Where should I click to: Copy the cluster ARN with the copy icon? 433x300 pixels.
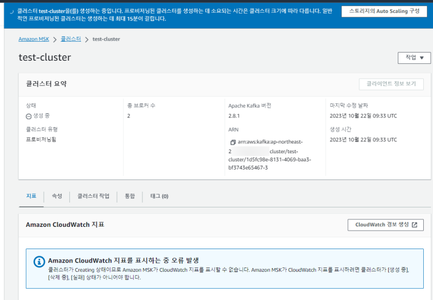(233, 142)
